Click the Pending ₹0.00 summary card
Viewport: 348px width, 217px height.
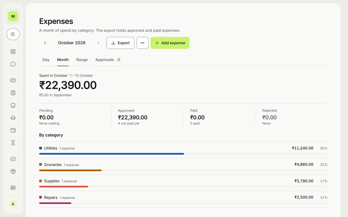coord(75,117)
